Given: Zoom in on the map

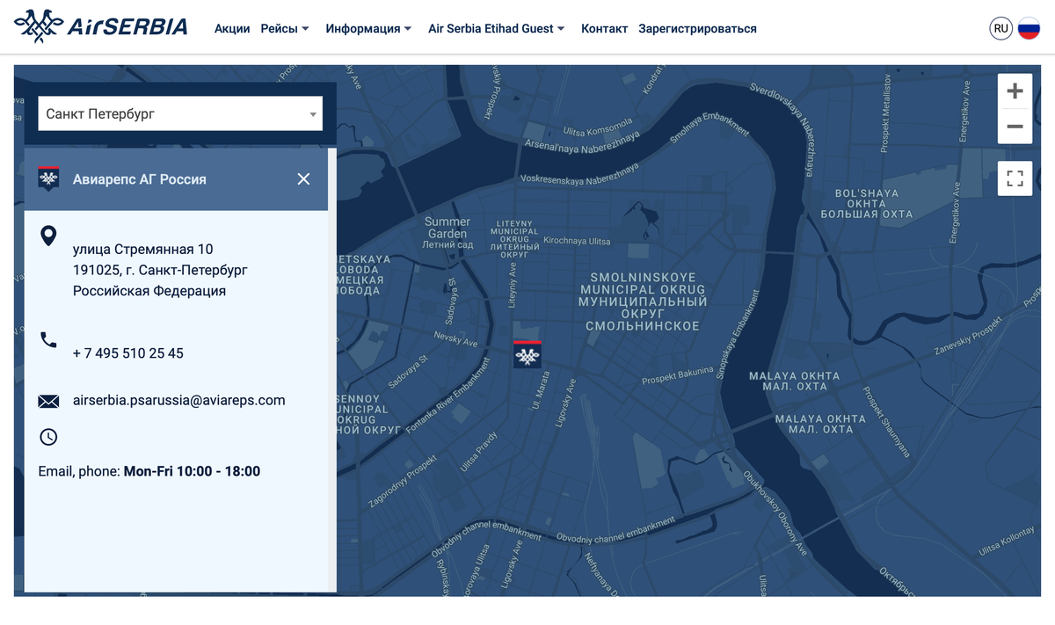Looking at the screenshot, I should tap(1015, 91).
